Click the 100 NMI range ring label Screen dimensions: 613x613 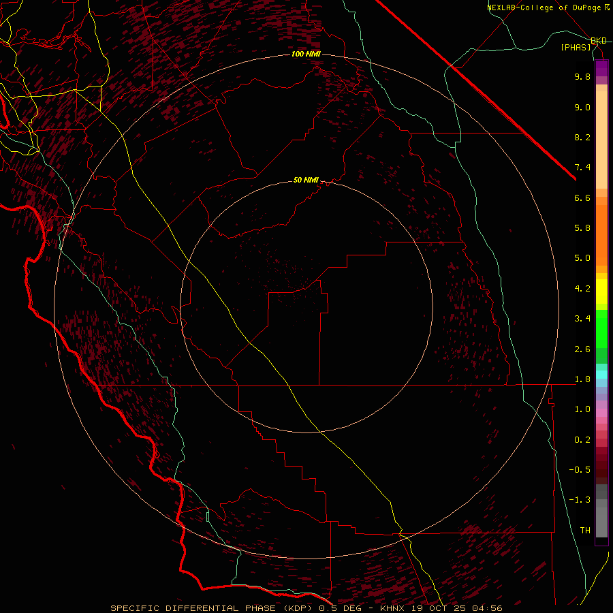pyautogui.click(x=306, y=54)
